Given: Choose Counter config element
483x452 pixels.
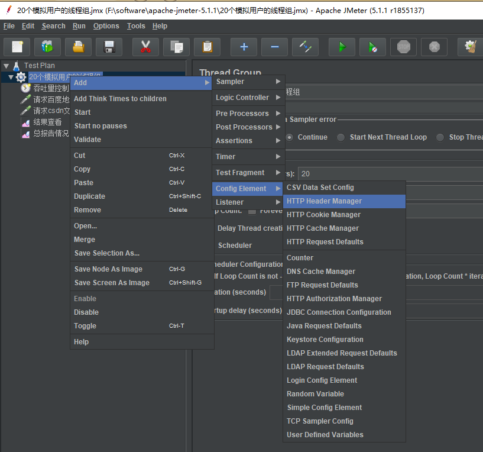Looking at the screenshot, I should 344,258.
